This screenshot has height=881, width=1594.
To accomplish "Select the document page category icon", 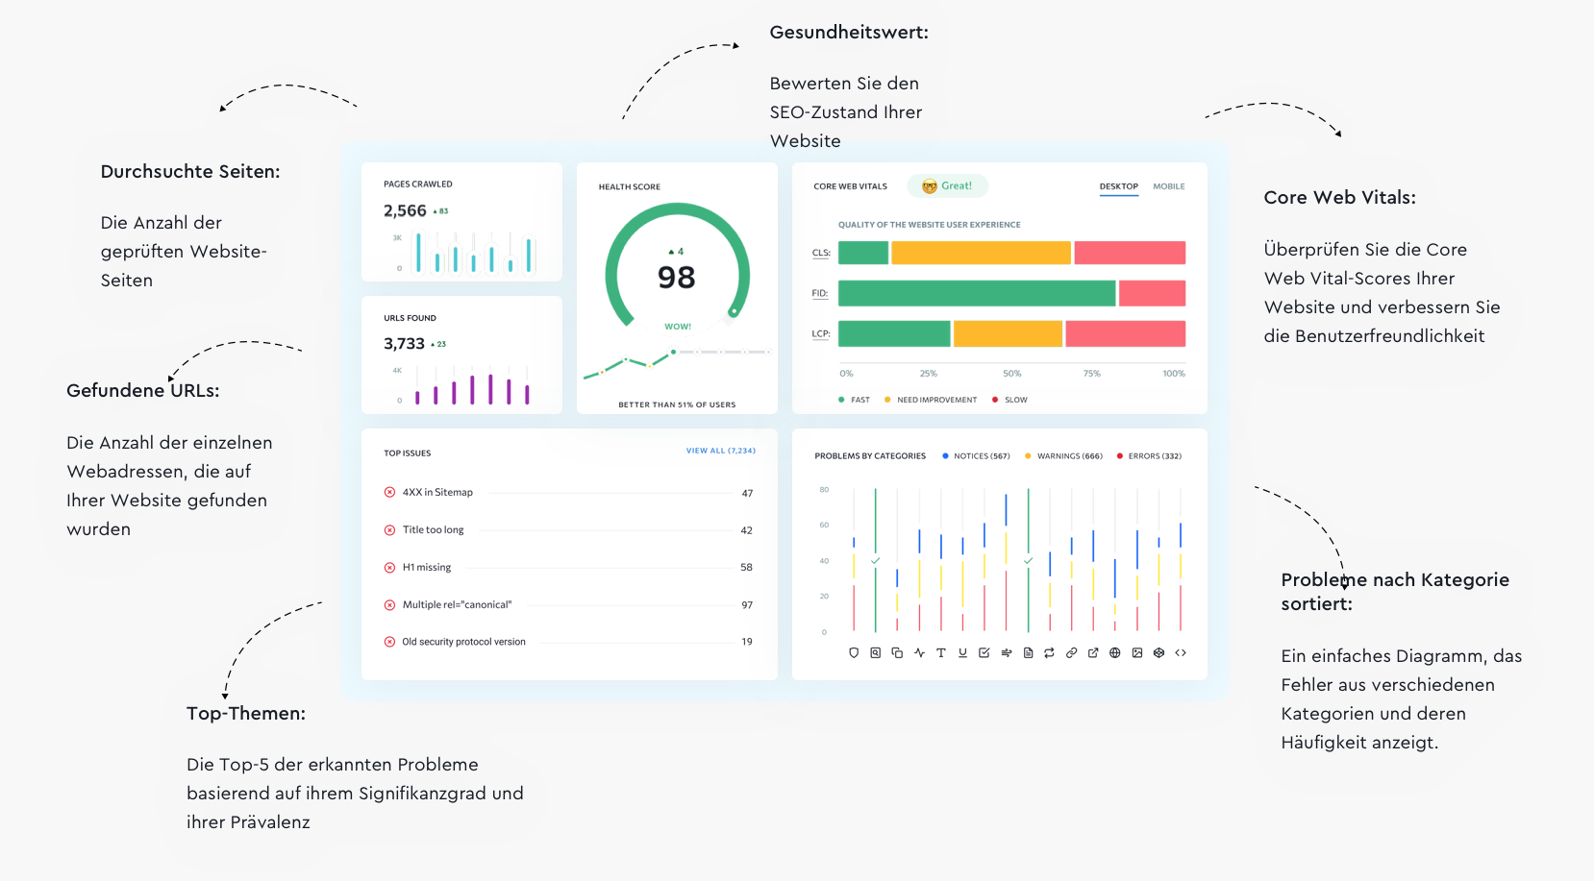I will [1028, 653].
